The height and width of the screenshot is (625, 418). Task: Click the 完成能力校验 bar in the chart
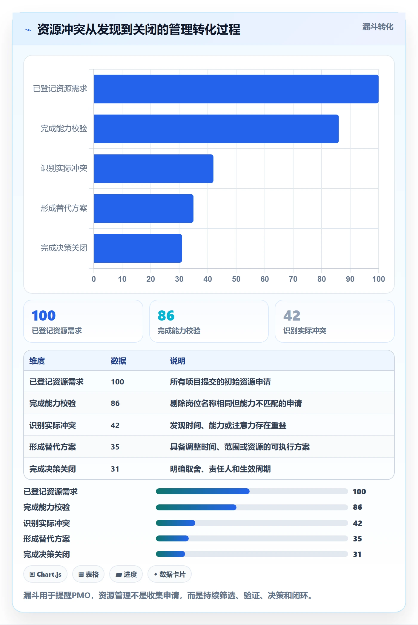216,129
